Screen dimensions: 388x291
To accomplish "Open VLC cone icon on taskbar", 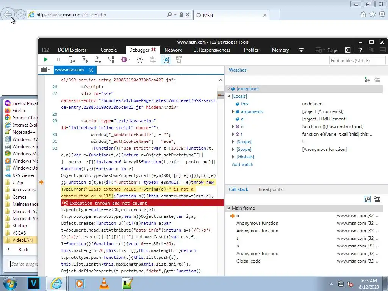I will [104, 283].
